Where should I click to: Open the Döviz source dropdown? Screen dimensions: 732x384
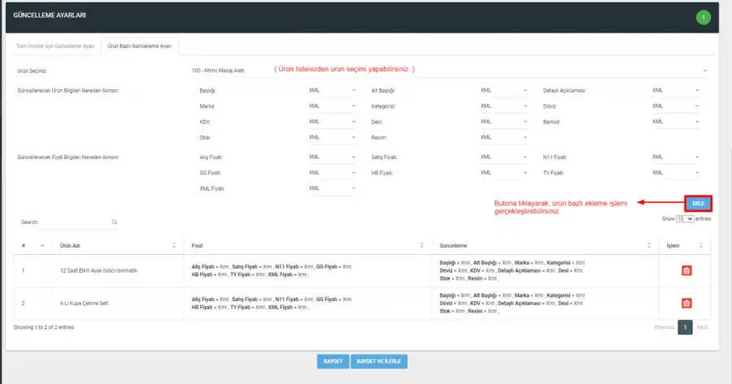coord(675,106)
